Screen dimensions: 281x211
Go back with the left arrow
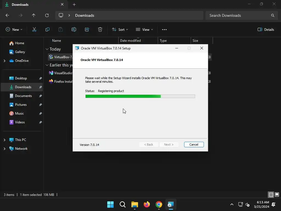(7, 15)
